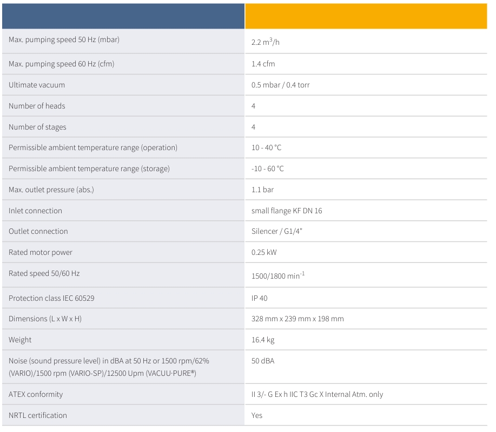Click 'small flange KF DN 16' value
The image size is (496, 432).
click(x=287, y=211)
